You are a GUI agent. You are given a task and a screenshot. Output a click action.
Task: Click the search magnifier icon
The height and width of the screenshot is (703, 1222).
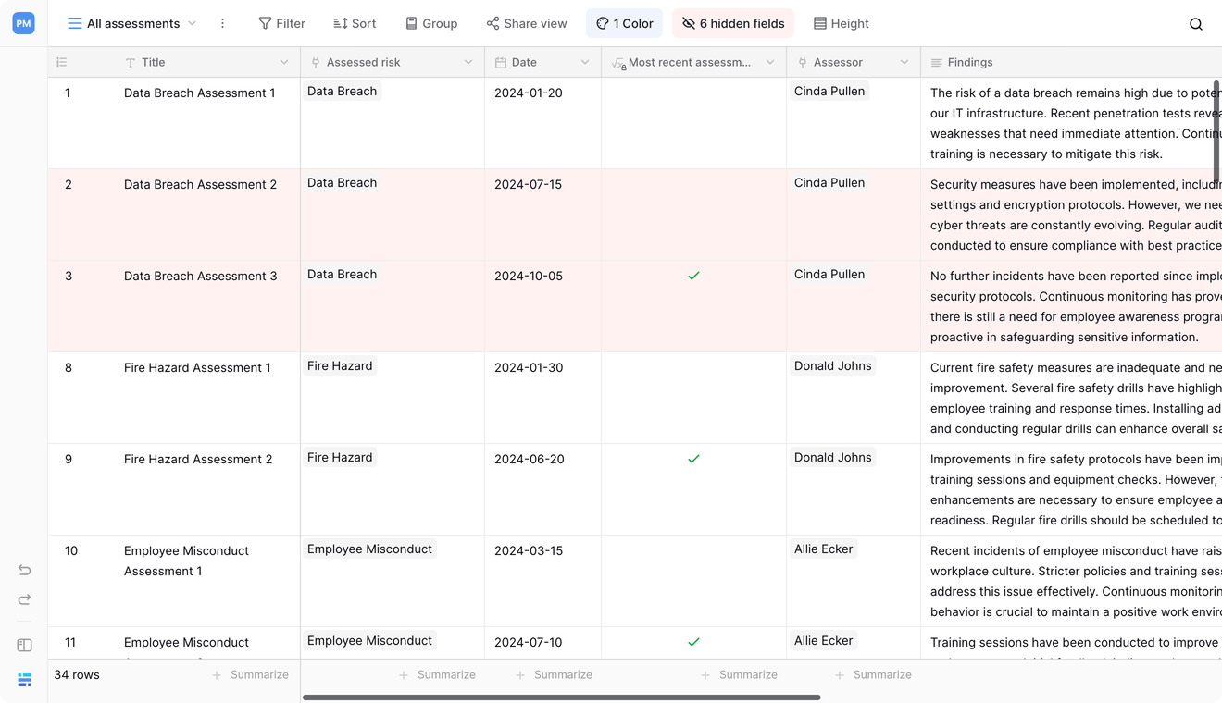pos(1195,24)
